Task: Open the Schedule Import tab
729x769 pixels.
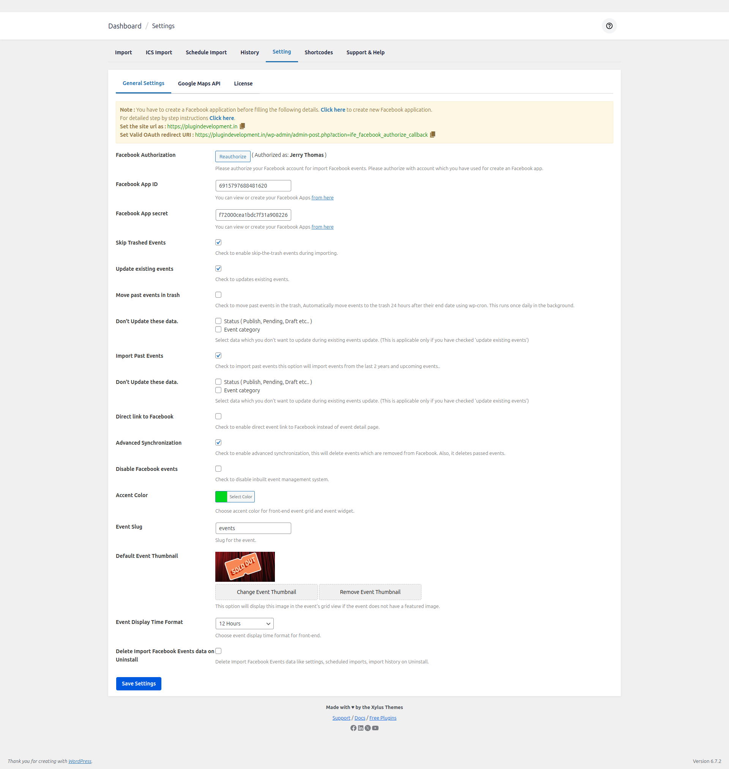Action: tap(206, 52)
